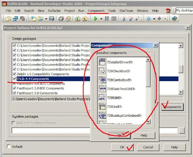Screen dimensions: 193x157
Task: Click Installed components list scroll-up arrow
Action: [148, 60]
